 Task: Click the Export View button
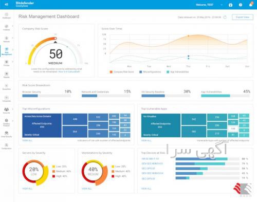tap(243, 17)
